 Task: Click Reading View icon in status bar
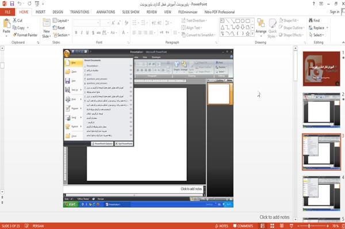click(x=282, y=226)
